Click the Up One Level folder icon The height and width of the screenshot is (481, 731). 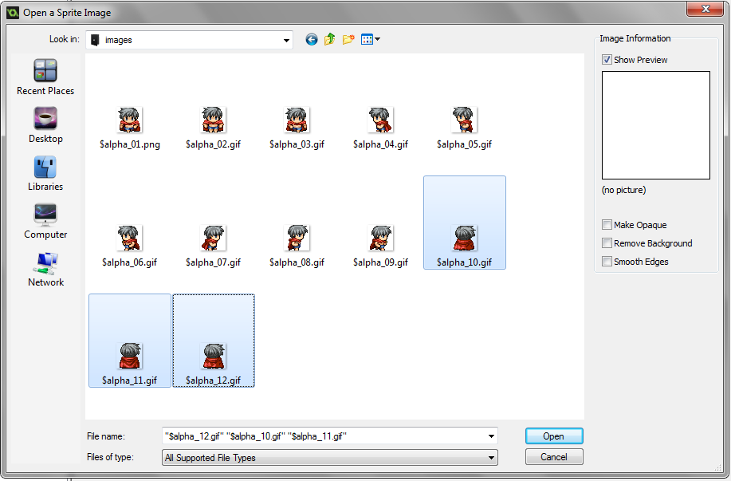[329, 39]
